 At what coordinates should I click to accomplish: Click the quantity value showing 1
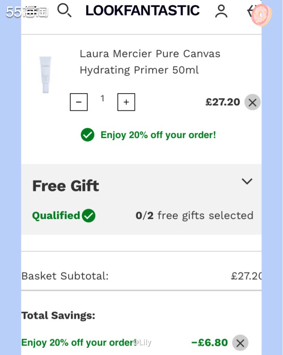tap(102, 98)
